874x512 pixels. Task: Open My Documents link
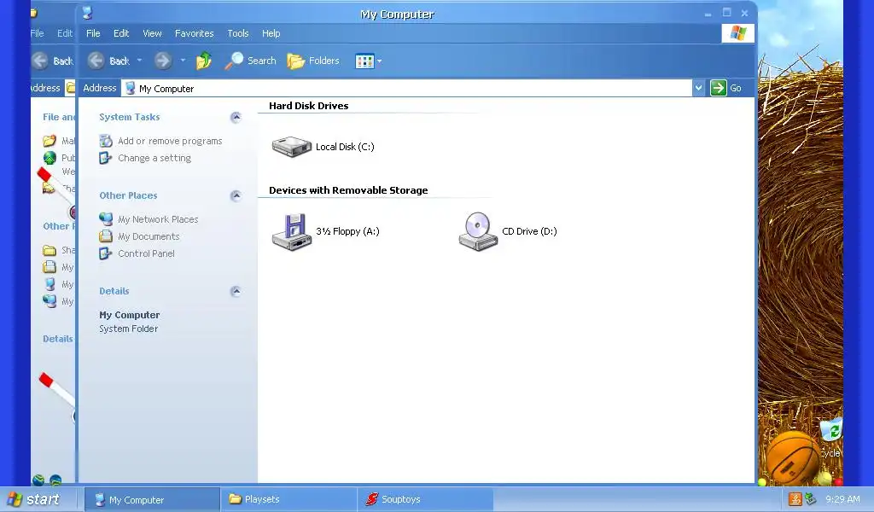[149, 236]
